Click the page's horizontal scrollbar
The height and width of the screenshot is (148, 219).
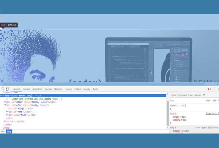pyautogui.click(x=104, y=84)
